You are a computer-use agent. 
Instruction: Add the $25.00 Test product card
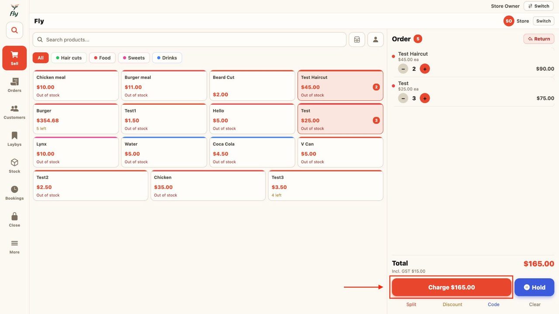(341, 119)
